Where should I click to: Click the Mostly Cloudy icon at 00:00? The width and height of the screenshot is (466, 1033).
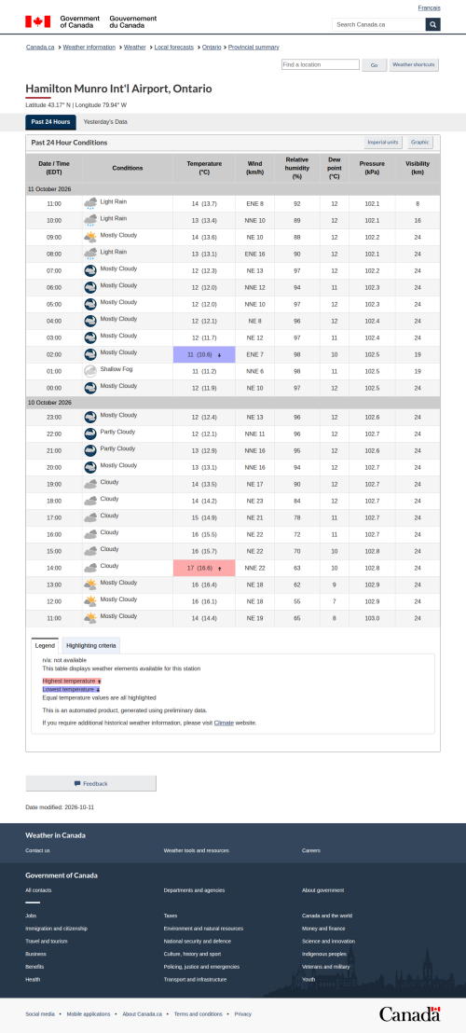coord(90,388)
